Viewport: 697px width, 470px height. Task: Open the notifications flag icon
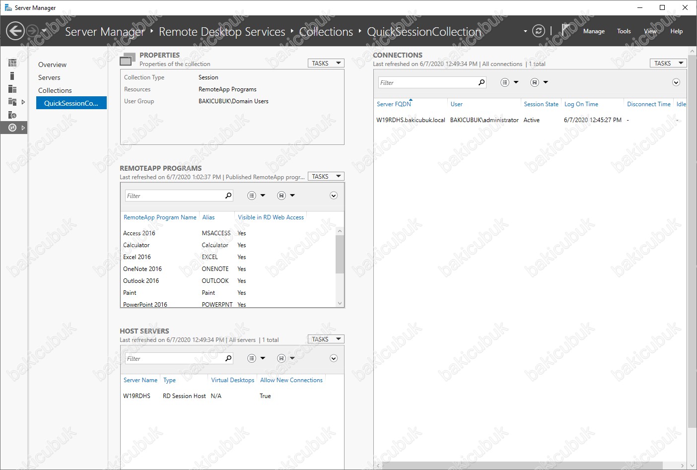click(x=566, y=30)
